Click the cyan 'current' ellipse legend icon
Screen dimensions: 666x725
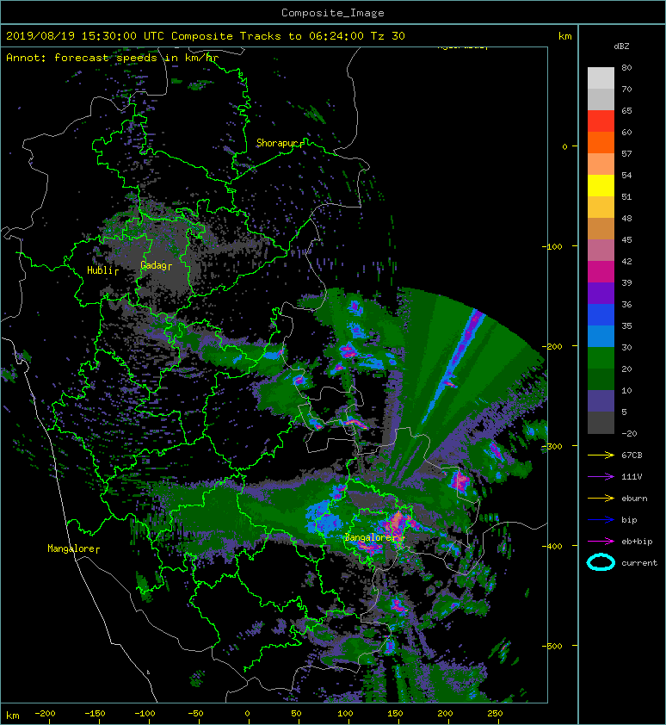(601, 562)
